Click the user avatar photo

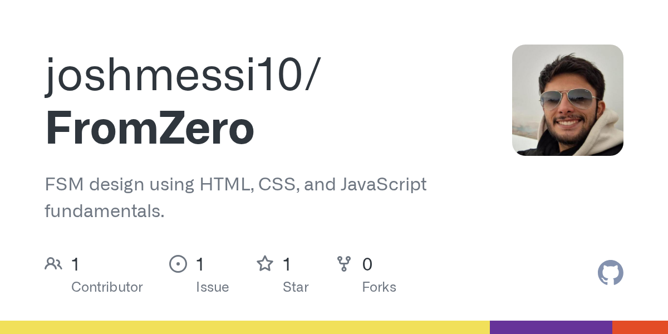(x=567, y=100)
